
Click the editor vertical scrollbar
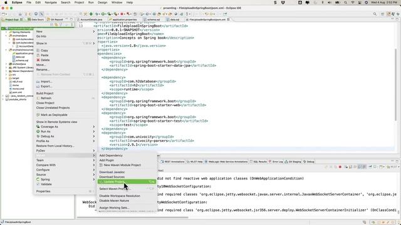click(396, 84)
